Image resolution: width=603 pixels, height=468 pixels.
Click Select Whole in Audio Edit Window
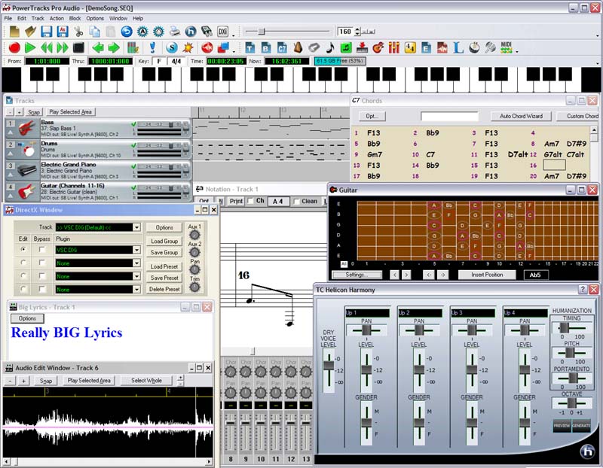146,381
